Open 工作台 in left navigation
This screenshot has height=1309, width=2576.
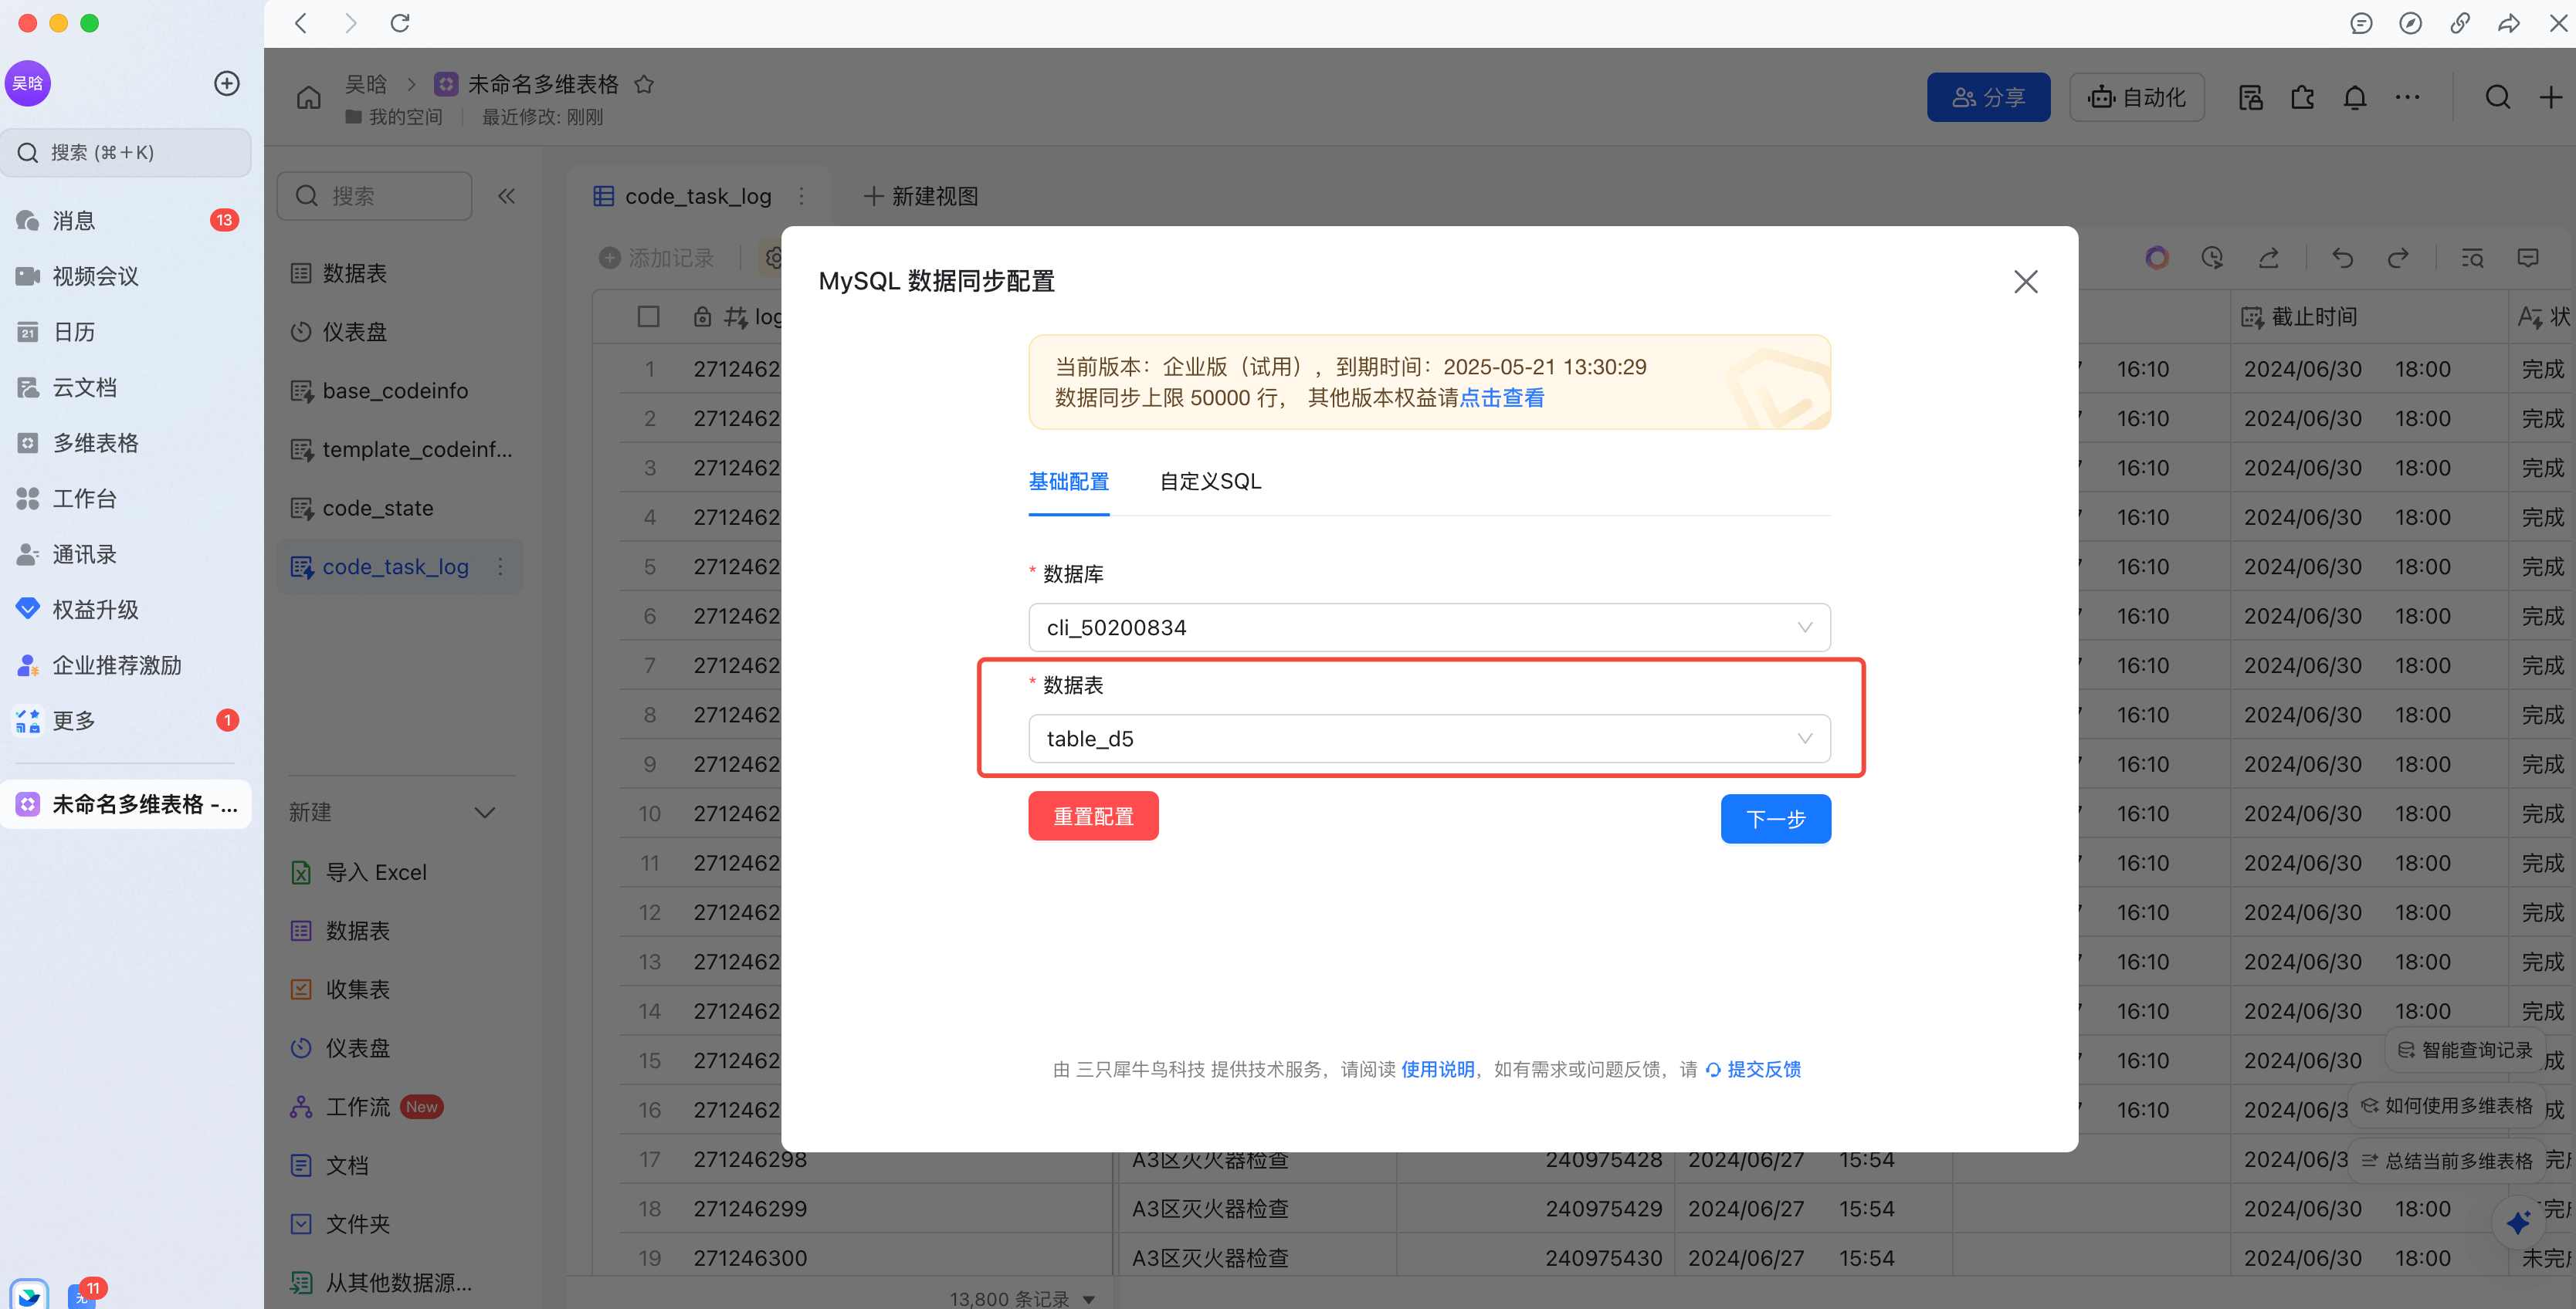click(126, 499)
